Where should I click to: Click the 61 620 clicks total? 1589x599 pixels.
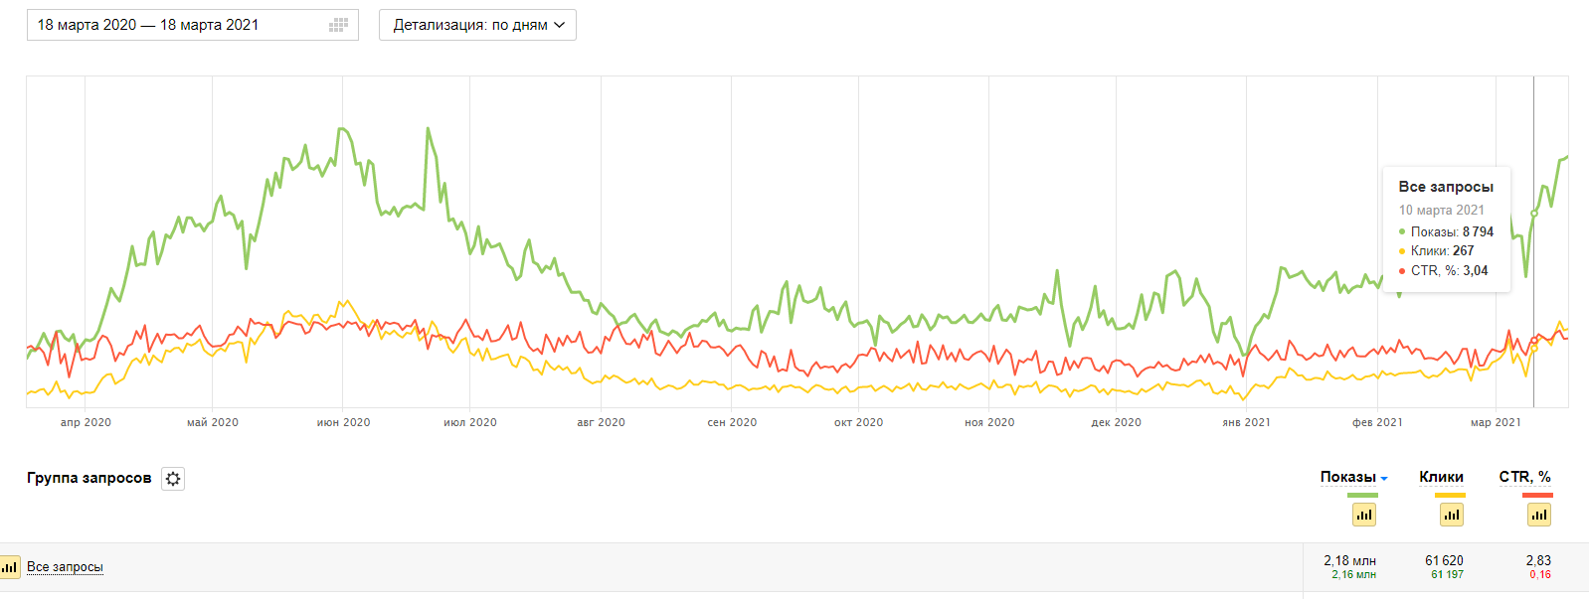pyautogui.click(x=1444, y=561)
